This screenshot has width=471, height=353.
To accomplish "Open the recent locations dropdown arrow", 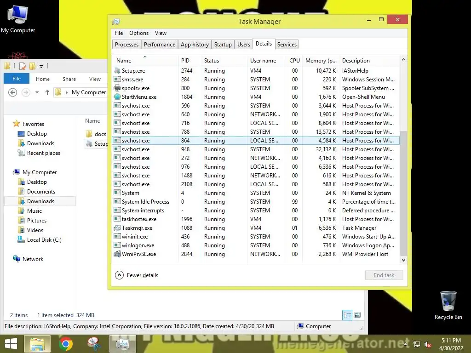I will tap(37, 92).
